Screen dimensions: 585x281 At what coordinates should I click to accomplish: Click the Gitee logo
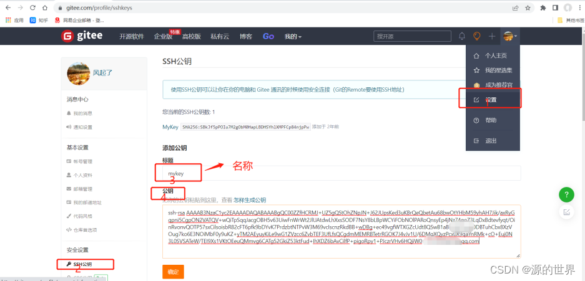click(x=82, y=36)
